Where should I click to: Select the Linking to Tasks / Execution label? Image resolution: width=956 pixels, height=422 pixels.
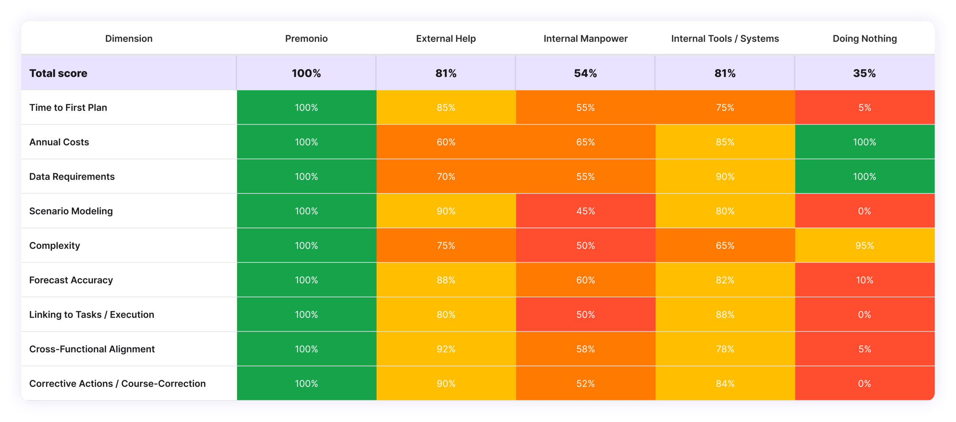91,315
